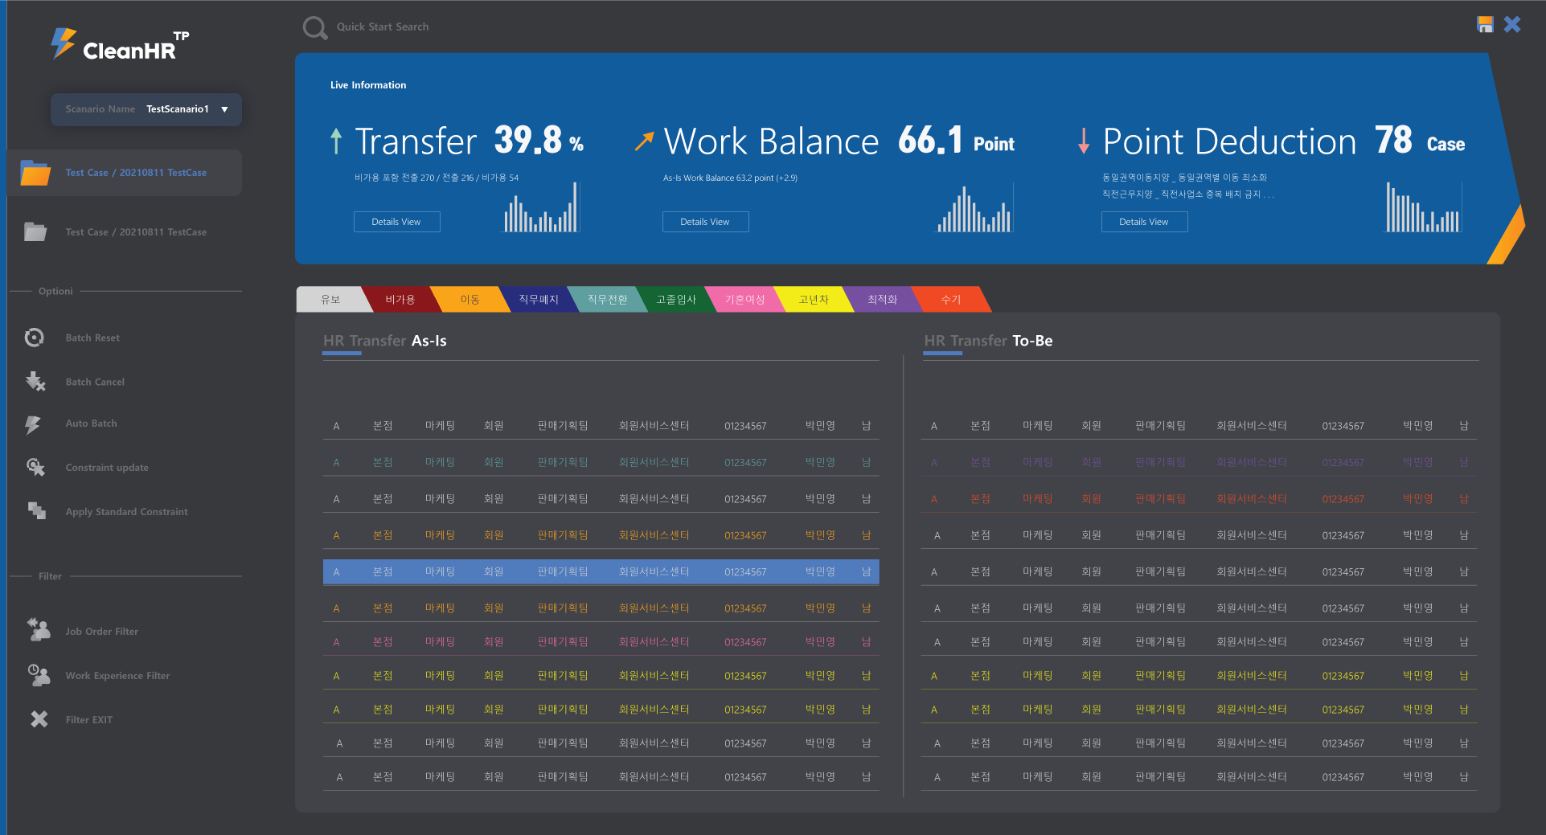Click the HR Transfer To-Be heading
Screen dimensions: 1546x835
[988, 341]
